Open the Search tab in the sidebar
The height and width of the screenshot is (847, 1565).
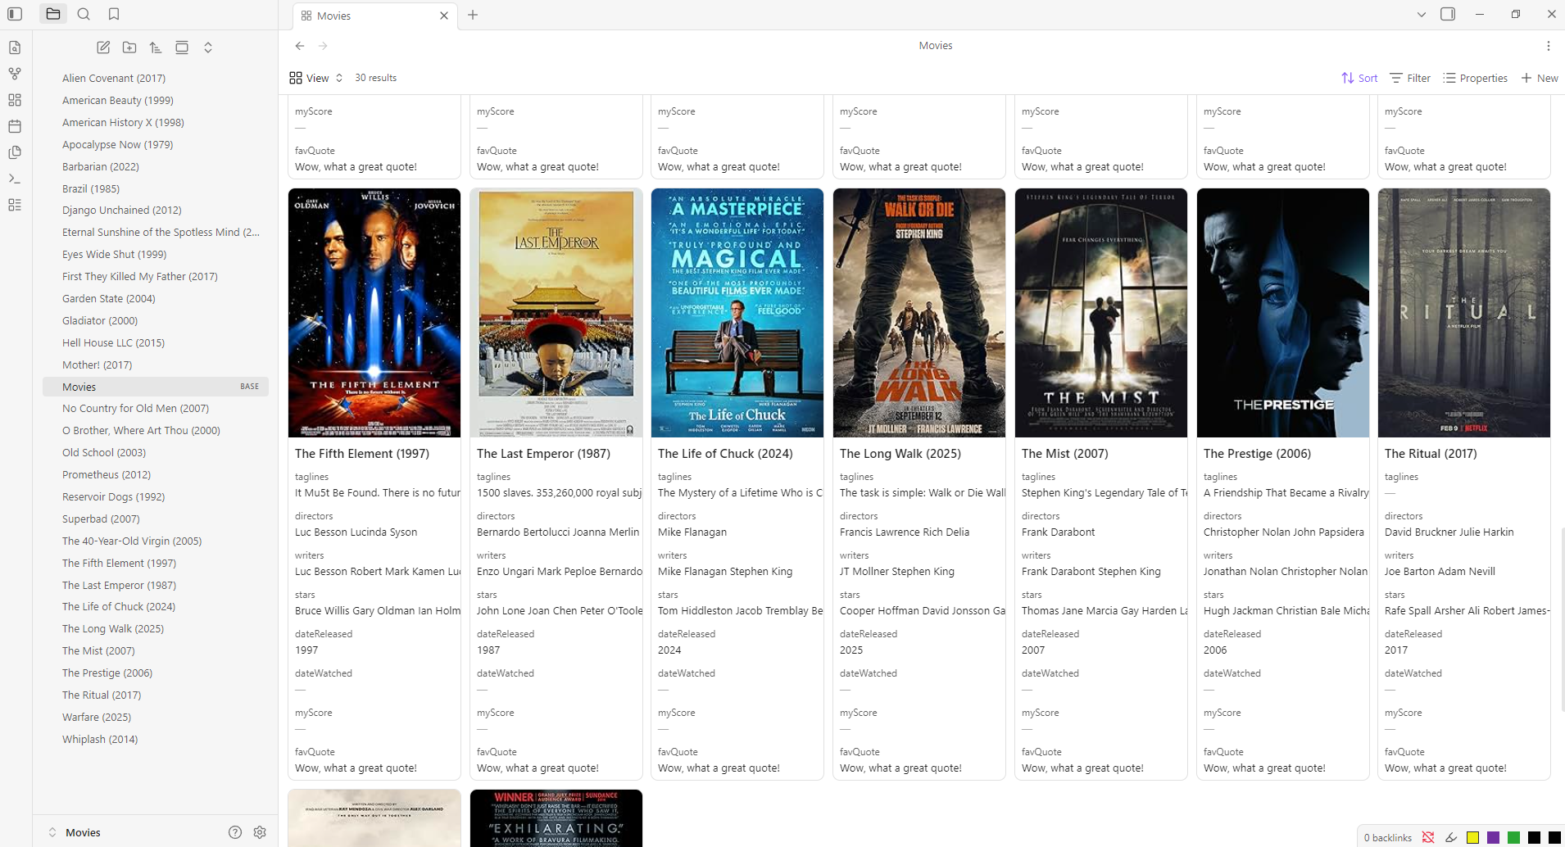click(84, 14)
